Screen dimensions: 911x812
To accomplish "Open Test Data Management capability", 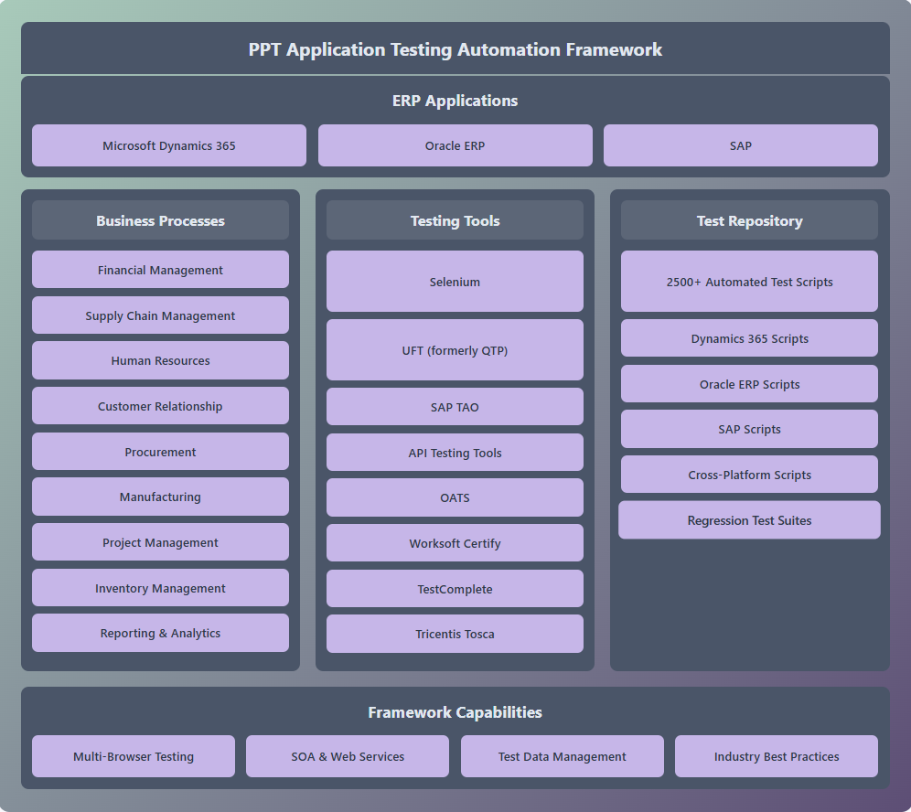I will click(x=563, y=756).
